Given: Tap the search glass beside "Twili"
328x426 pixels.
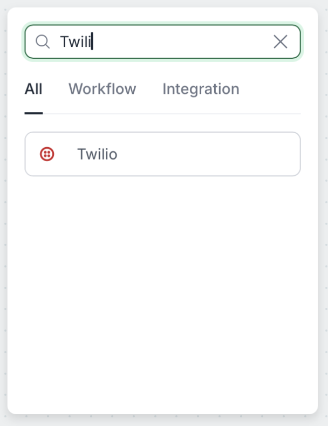Looking at the screenshot, I should coord(43,42).
